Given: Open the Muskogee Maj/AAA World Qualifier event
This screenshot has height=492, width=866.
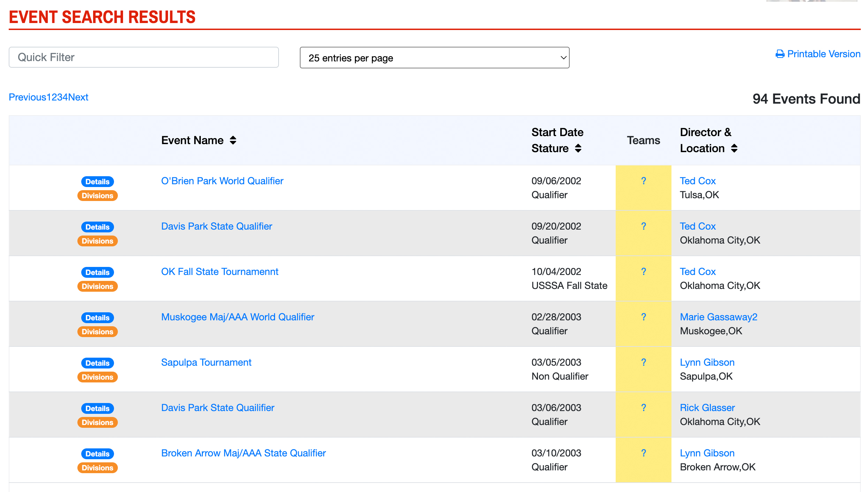Looking at the screenshot, I should point(237,317).
